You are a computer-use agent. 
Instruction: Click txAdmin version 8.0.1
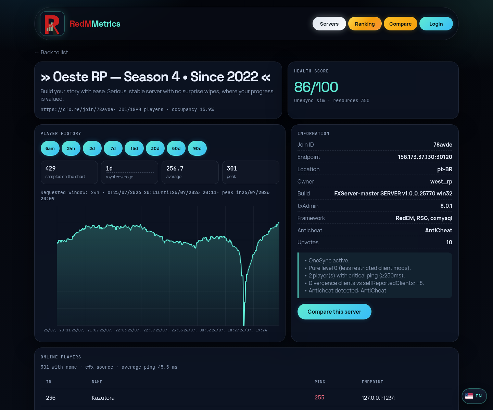pos(446,206)
